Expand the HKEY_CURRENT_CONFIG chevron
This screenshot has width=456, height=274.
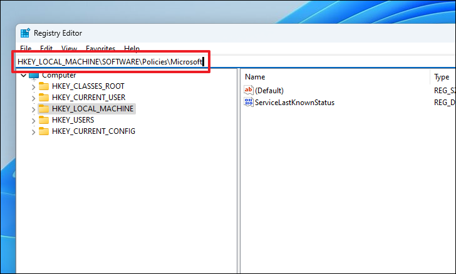click(33, 132)
